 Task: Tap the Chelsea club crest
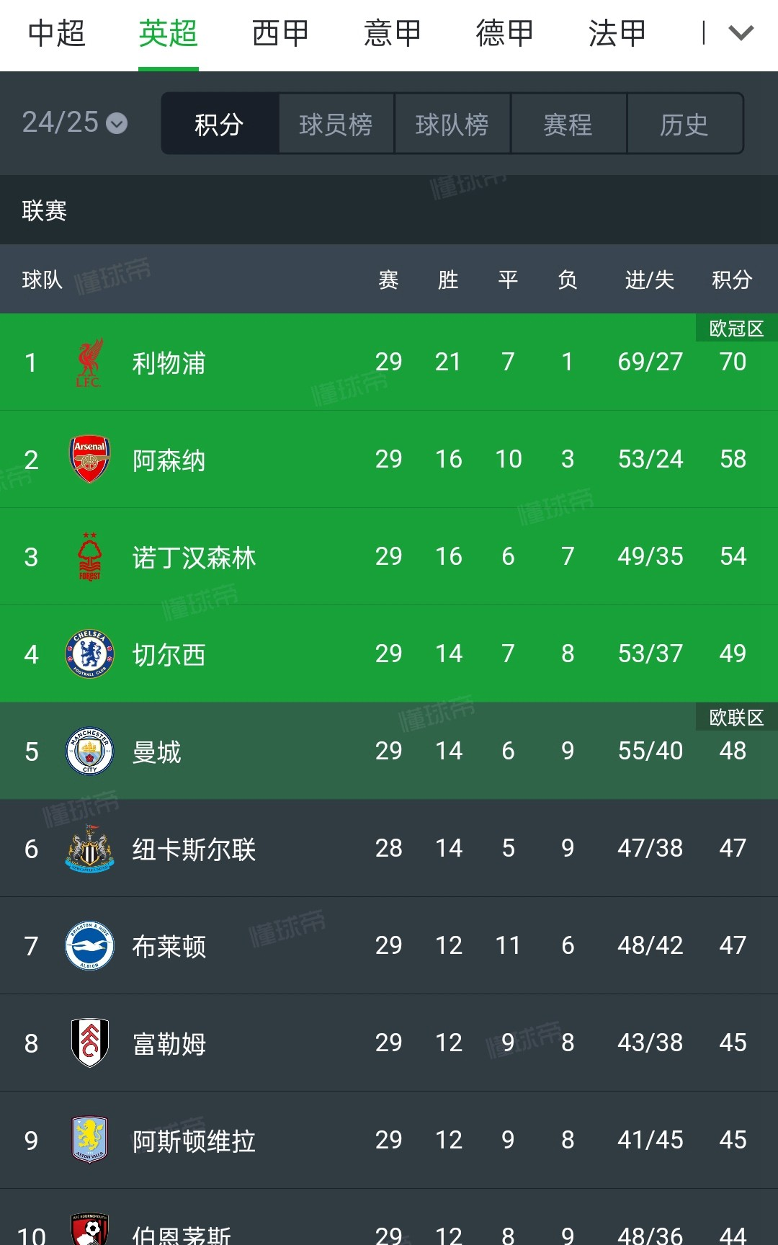89,654
